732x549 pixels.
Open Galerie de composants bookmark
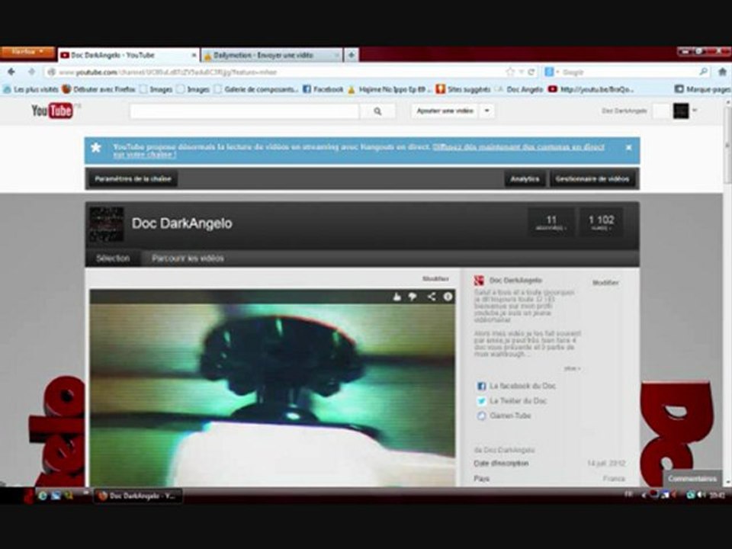pos(256,88)
